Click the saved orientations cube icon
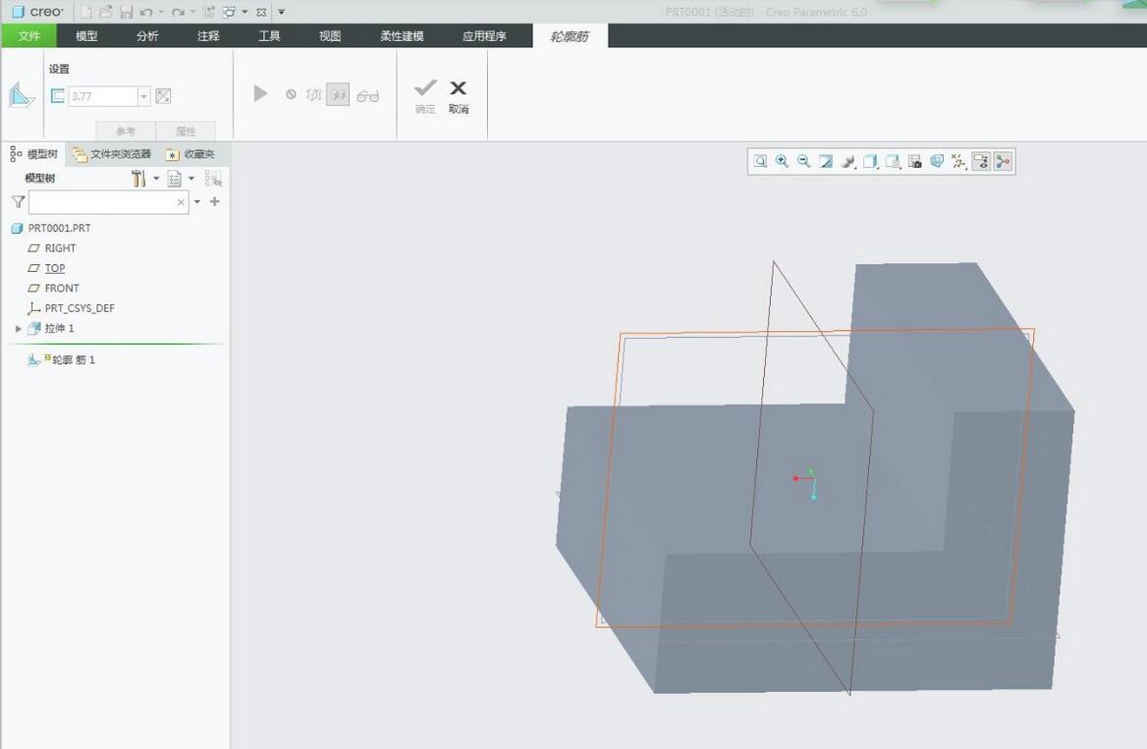 click(893, 161)
